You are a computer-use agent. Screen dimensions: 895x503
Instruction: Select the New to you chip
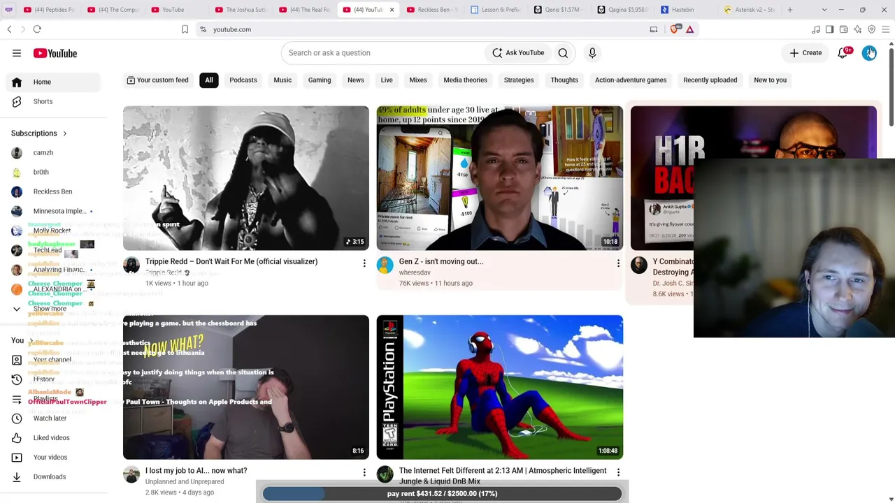point(770,80)
